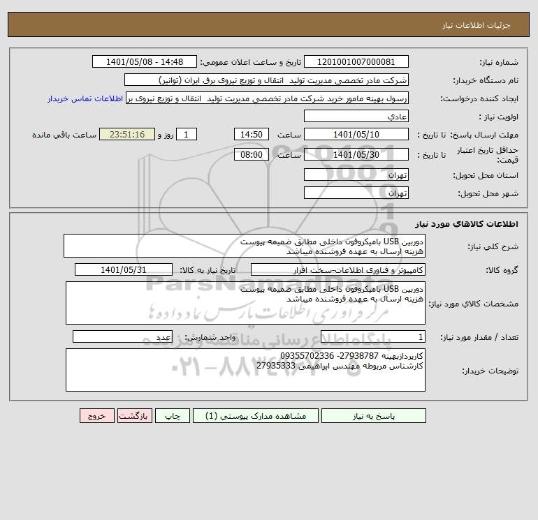Image resolution: width=538 pixels, height=520 pixels.
Task: Click the goods specifications textbox
Action: (245, 303)
